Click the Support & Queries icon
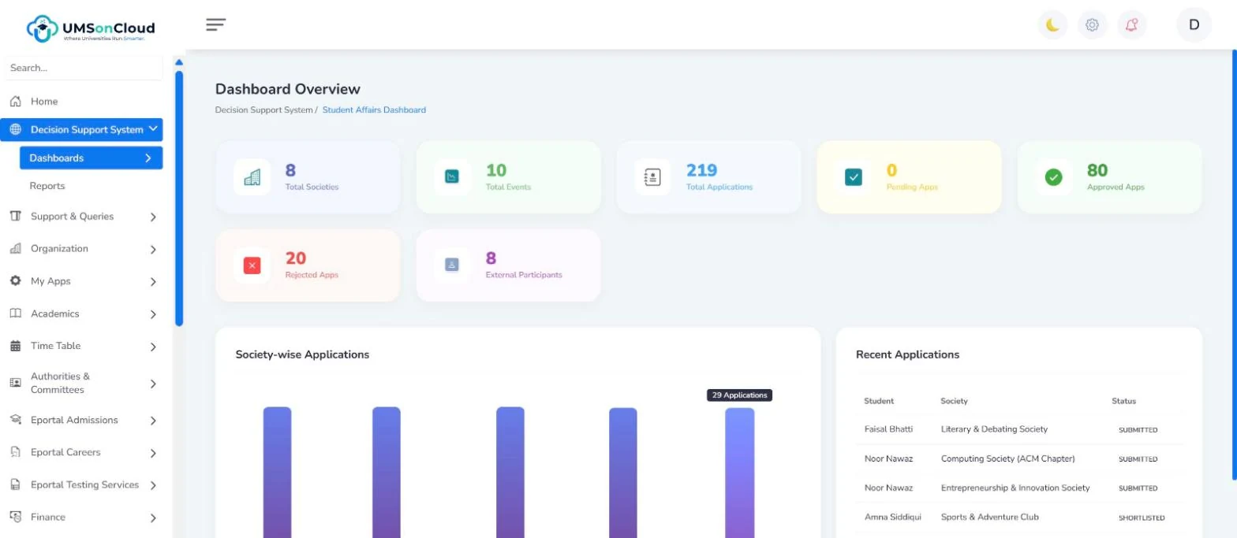The image size is (1237, 538). 15,217
